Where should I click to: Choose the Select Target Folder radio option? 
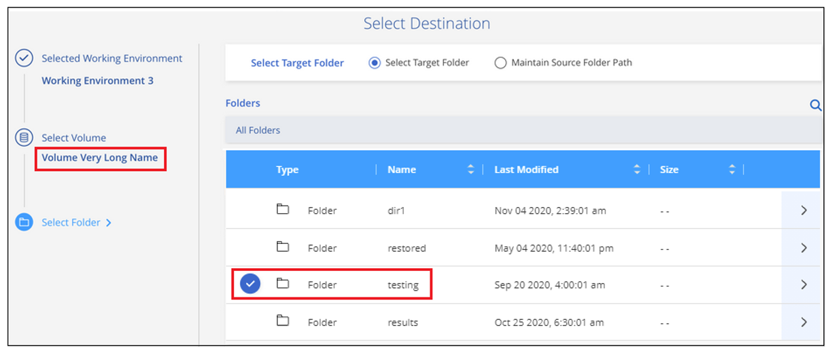coord(375,62)
